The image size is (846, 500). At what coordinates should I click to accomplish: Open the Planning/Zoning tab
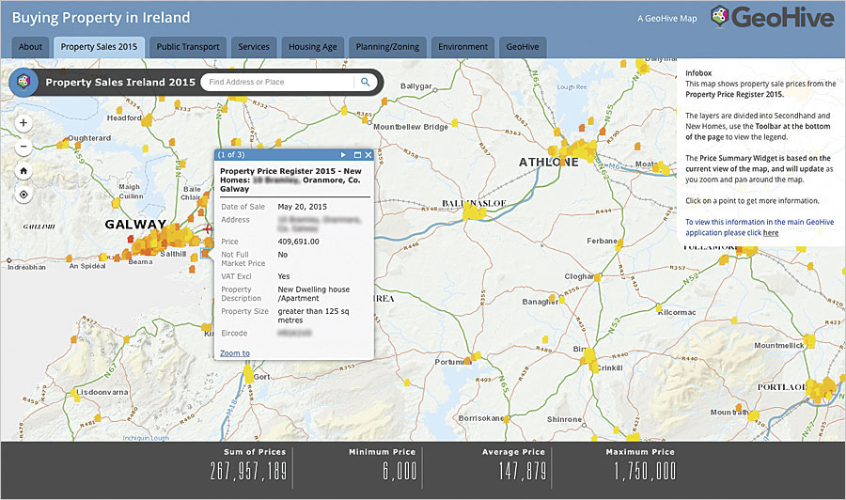coord(387,47)
